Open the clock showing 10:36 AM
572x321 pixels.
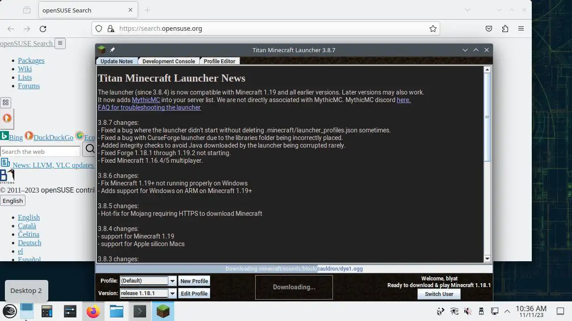tap(531, 311)
